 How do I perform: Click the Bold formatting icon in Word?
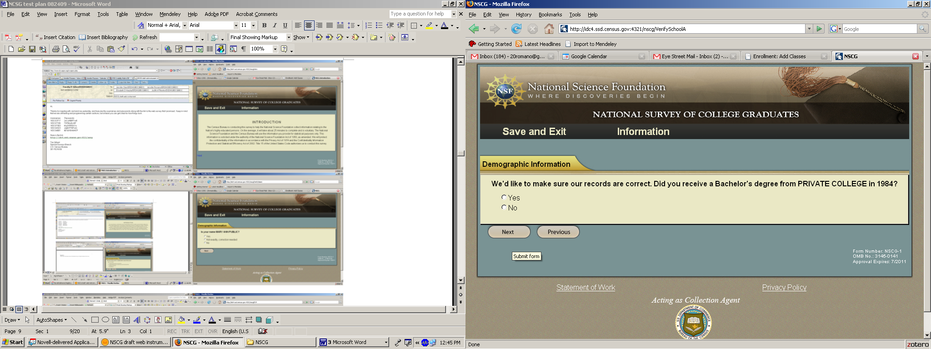pos(264,25)
